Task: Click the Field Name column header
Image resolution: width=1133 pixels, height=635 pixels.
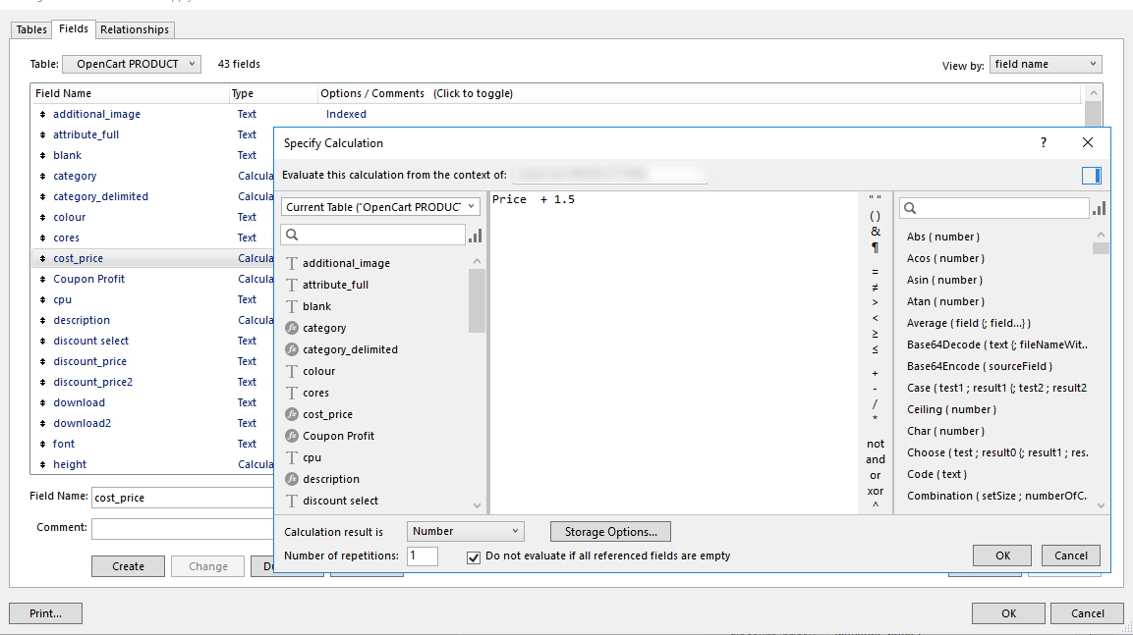Action: (x=63, y=93)
